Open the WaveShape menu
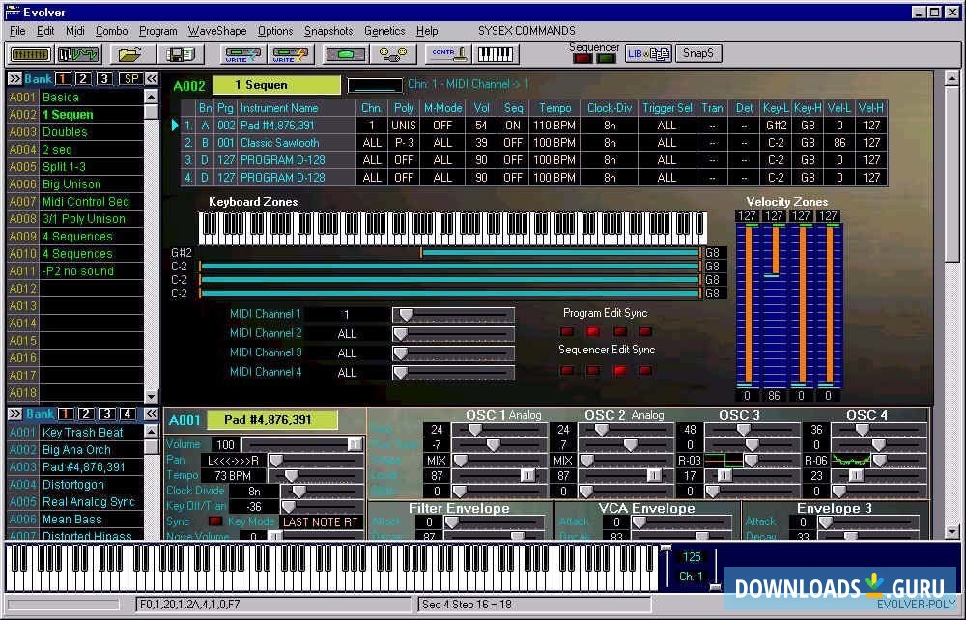 pyautogui.click(x=217, y=31)
